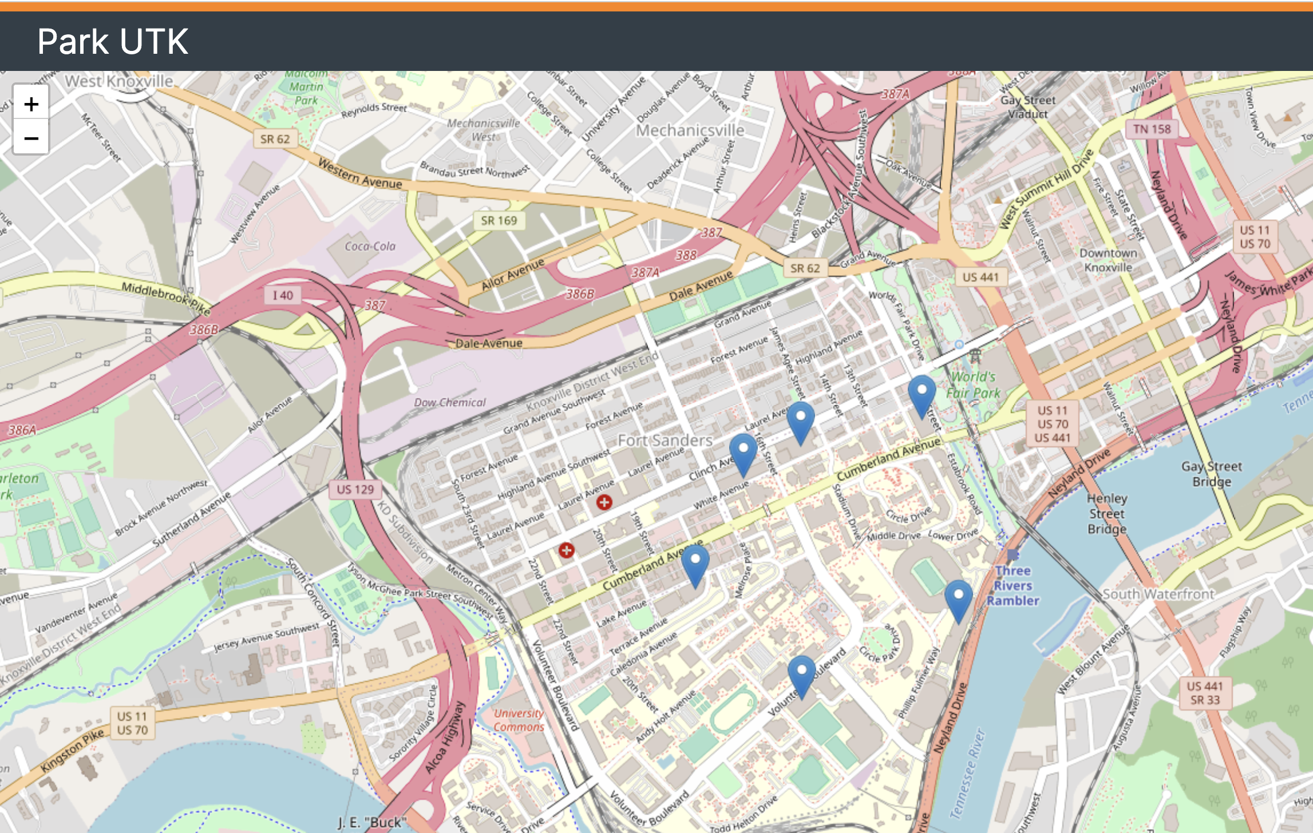Click the Downtown Knoxville label

pyautogui.click(x=1108, y=260)
